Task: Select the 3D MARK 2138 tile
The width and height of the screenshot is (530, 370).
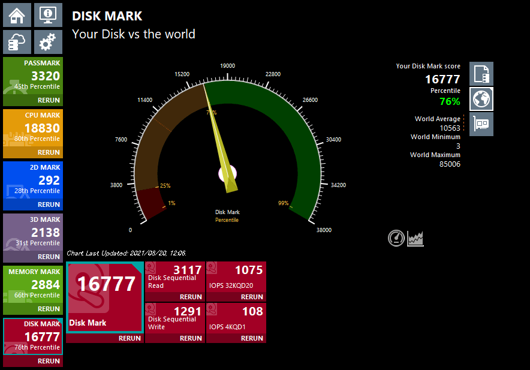Action: pos(33,232)
